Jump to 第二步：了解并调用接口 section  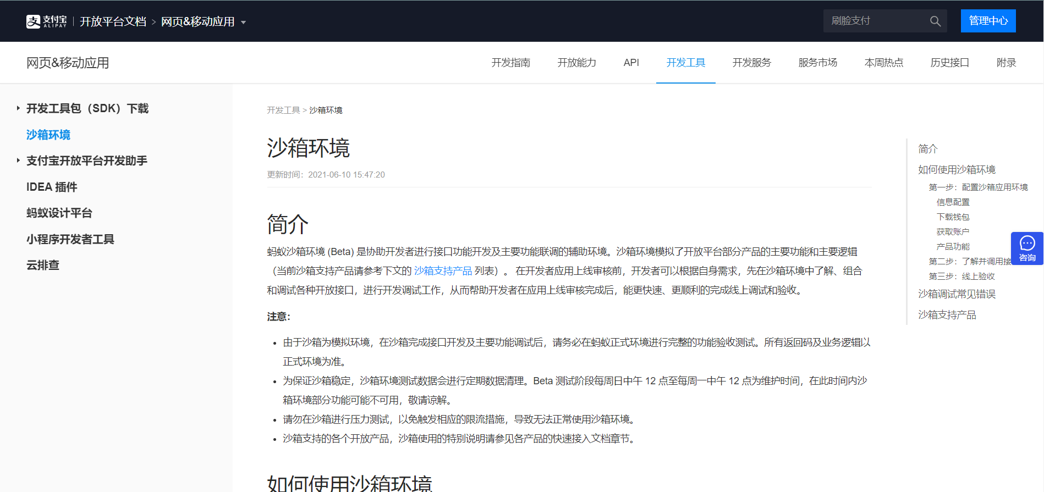(970, 261)
